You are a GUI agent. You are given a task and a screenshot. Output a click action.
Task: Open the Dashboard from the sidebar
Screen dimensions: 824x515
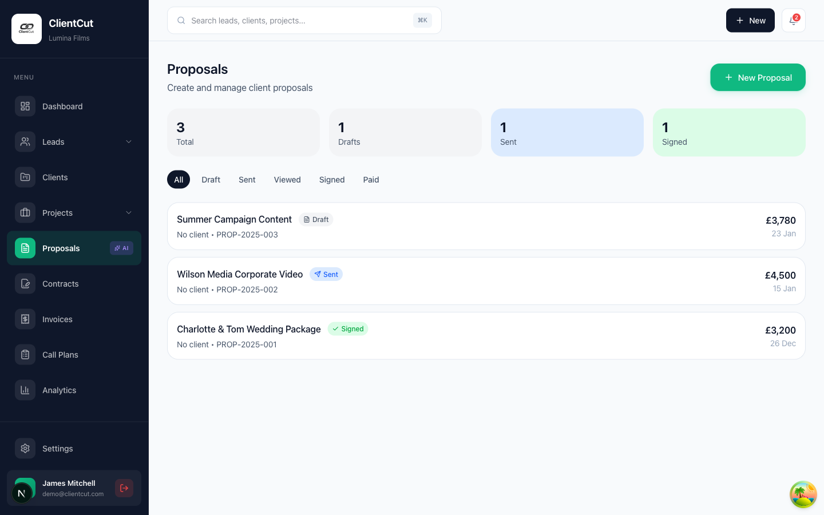(62, 106)
